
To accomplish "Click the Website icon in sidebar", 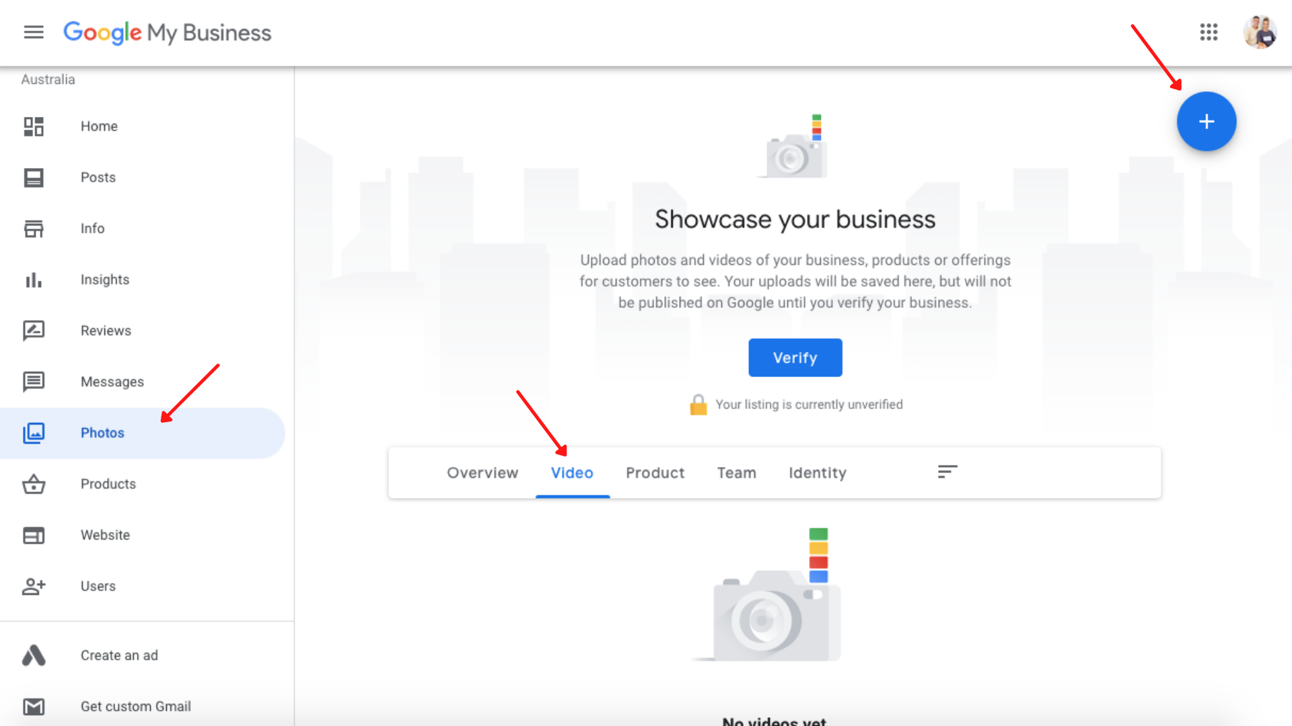I will coord(34,535).
